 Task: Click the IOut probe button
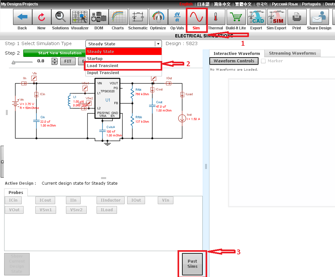click(136, 200)
